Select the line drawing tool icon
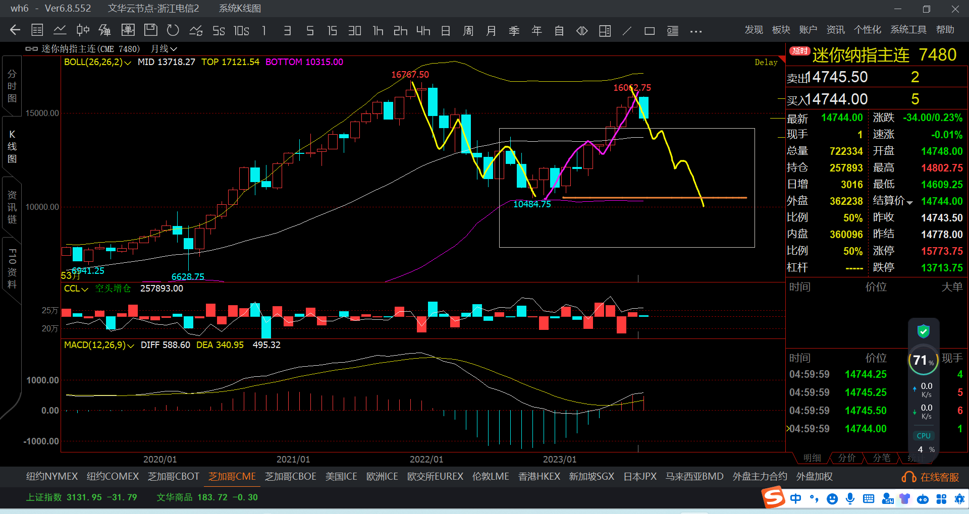 627,31
